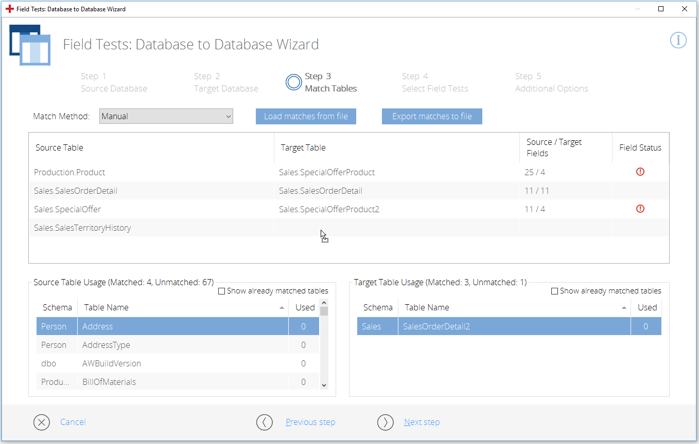
Task: Enable Show already matched tables for target
Action: [x=555, y=291]
